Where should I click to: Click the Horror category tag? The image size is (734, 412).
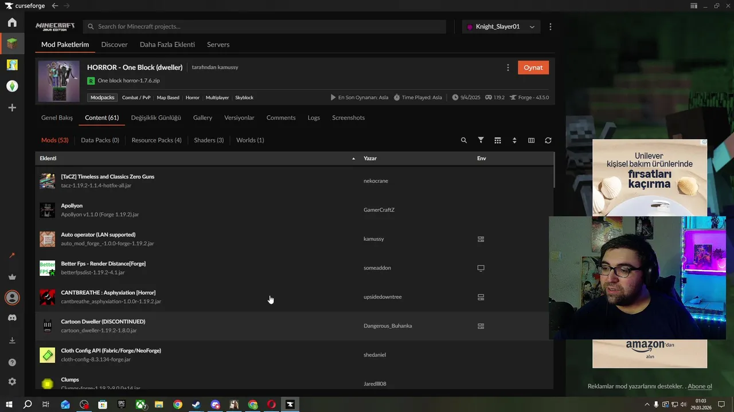193,98
